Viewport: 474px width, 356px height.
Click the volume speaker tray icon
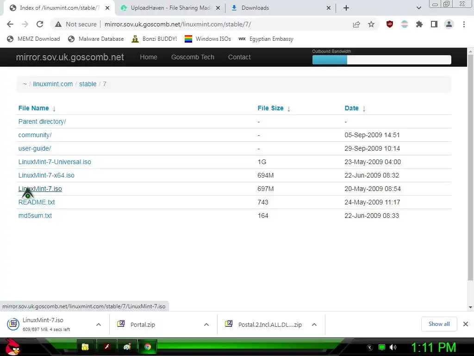(393, 347)
